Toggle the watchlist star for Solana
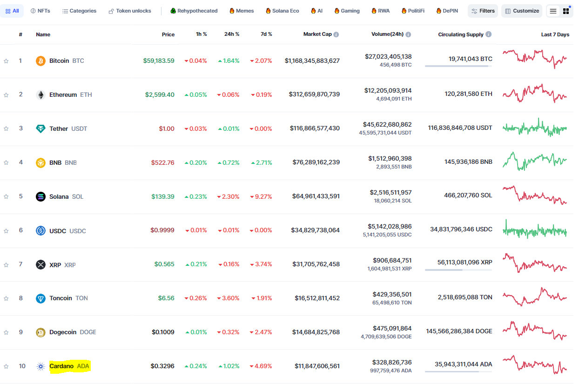 pyautogui.click(x=6, y=197)
